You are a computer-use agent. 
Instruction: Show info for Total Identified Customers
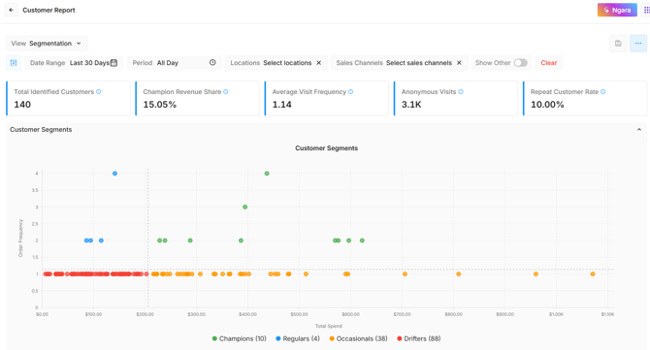[x=99, y=92]
